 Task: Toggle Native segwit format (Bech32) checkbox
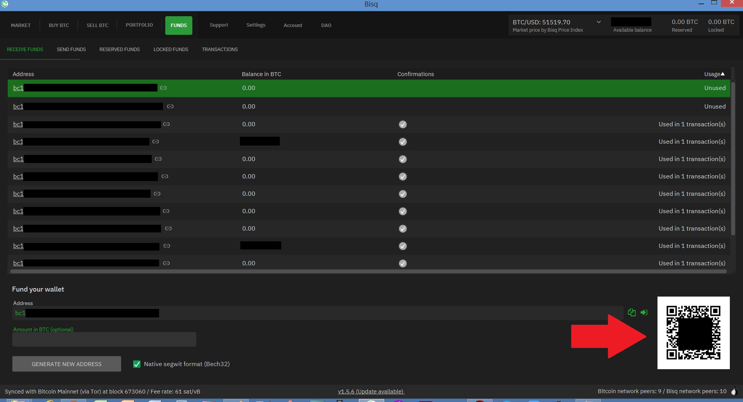pos(137,364)
